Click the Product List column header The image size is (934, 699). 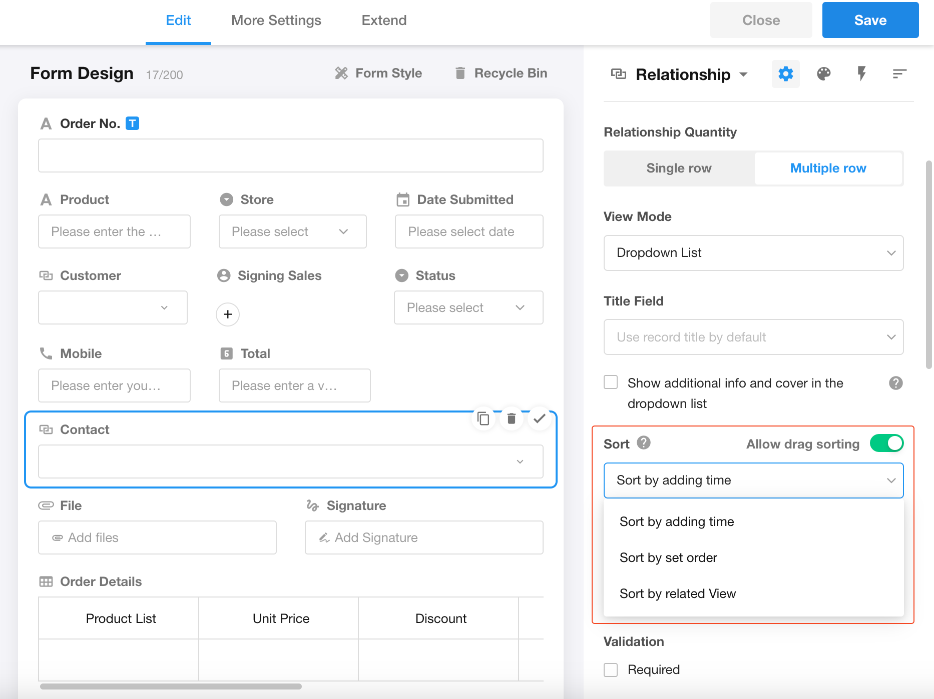tap(119, 618)
